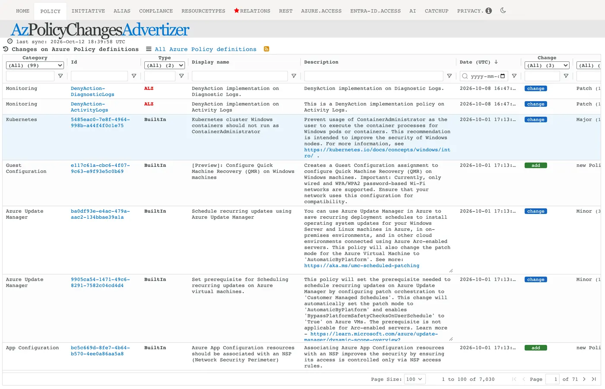Click the page number input field

click(x=552, y=379)
